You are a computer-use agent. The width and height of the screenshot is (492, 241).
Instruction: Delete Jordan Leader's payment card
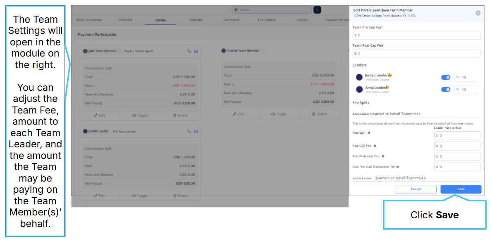coord(180,196)
